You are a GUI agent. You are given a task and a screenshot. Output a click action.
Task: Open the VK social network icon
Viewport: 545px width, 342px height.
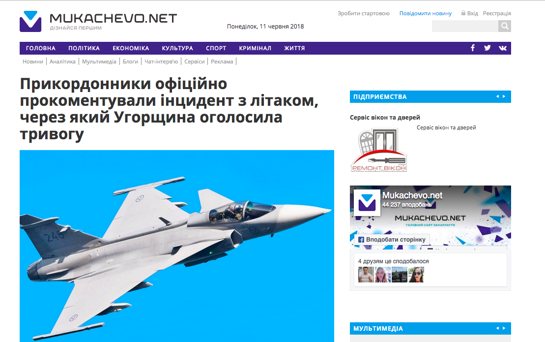503,48
